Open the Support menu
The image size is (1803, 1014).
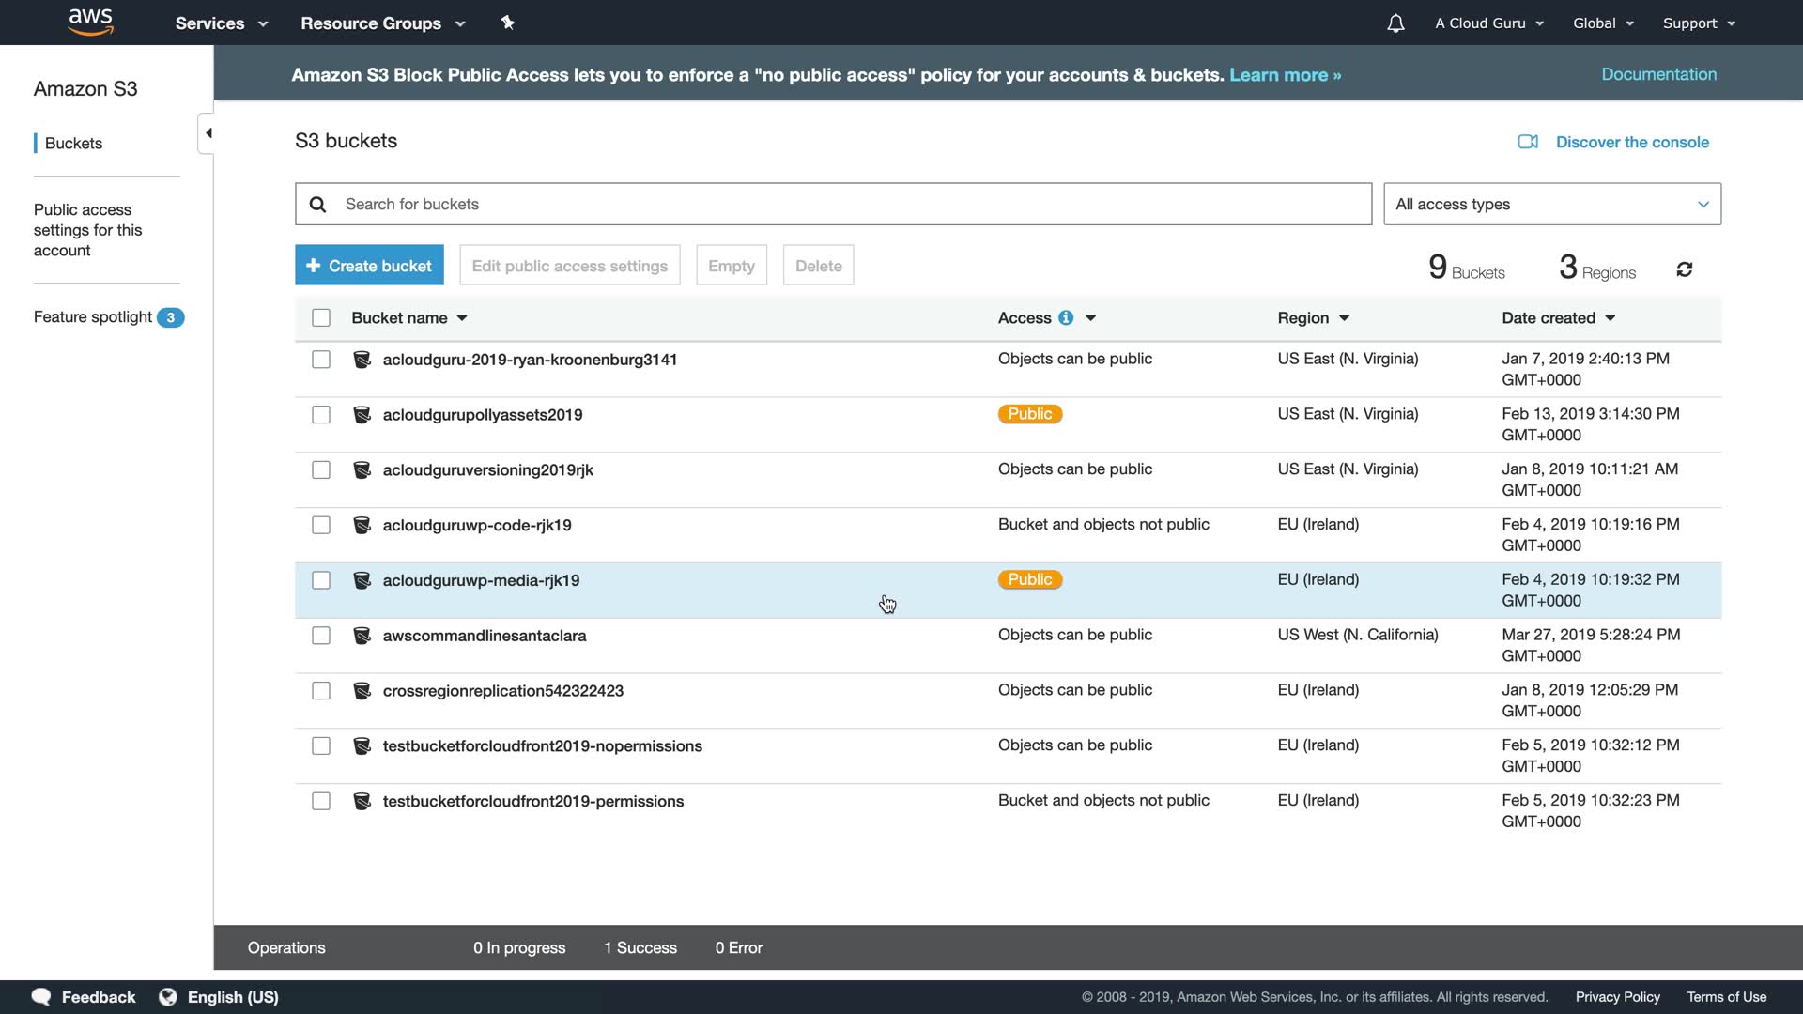1698,23
